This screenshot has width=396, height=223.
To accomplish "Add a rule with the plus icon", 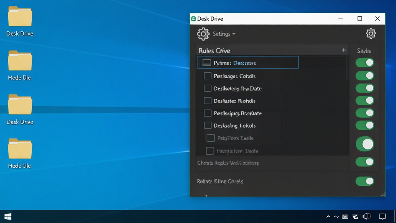I will point(343,50).
